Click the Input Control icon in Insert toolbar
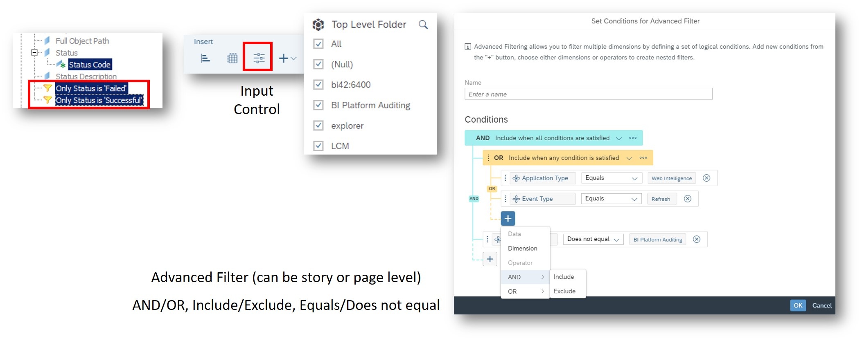The image size is (862, 341). tap(258, 58)
